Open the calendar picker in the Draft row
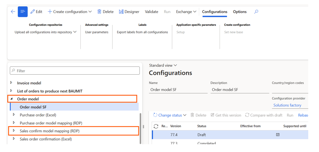The width and height of the screenshot is (319, 152). (x=277, y=135)
